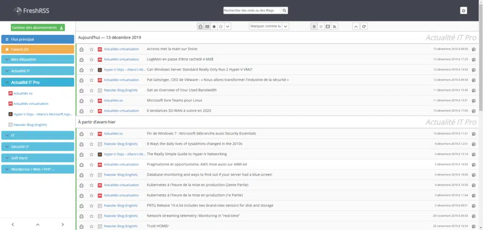Image resolution: width=483 pixels, height=230 pixels.
Task: Click Gestion des abonnements button
Action: click(38, 28)
